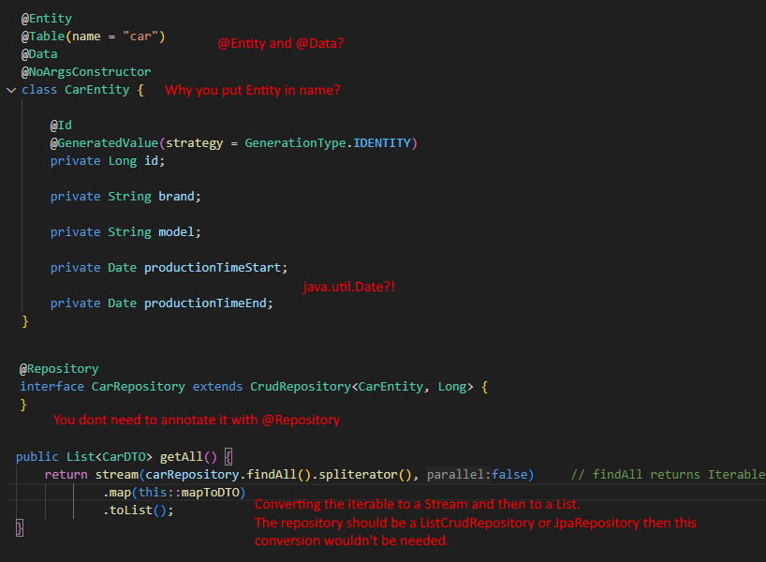Click the opening brace after getAll()
766x562 pixels.
point(228,457)
